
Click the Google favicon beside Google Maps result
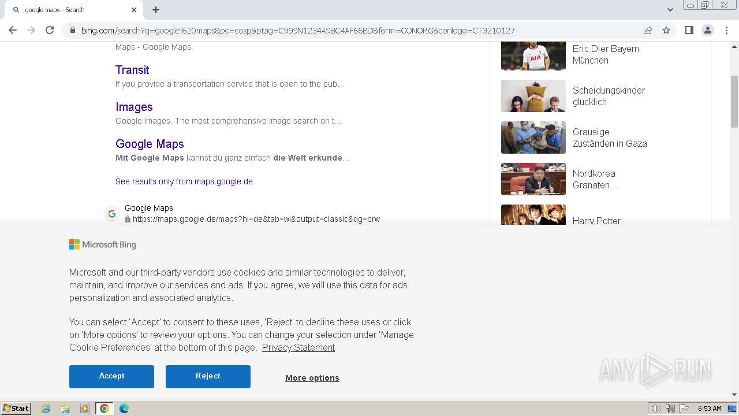pos(112,214)
